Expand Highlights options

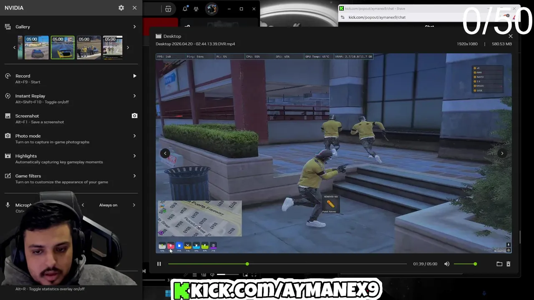[134, 156]
